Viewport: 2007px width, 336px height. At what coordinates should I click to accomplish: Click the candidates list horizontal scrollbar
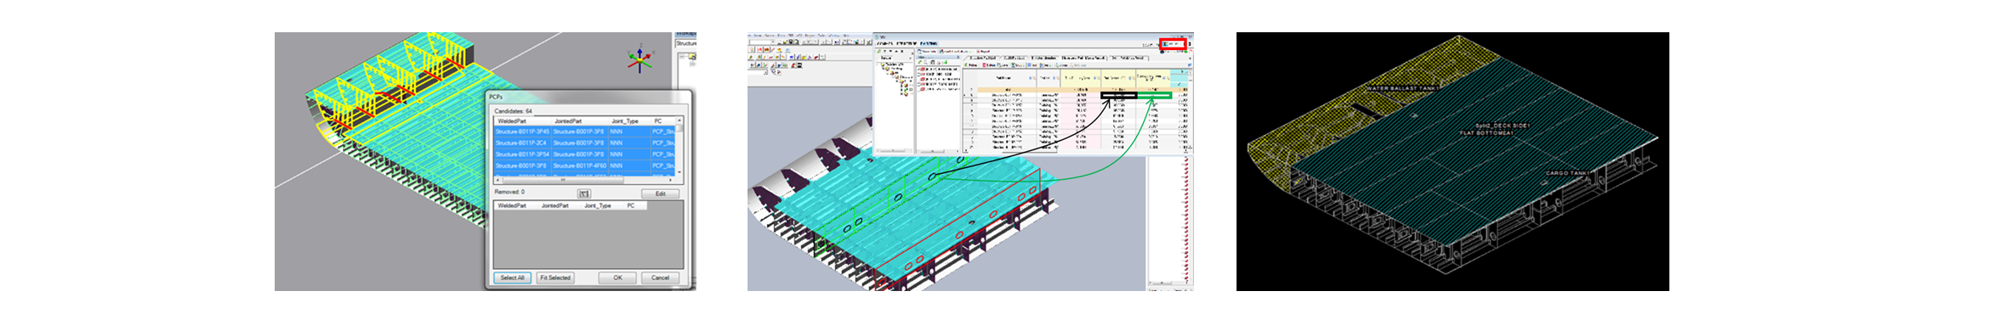pos(585,180)
